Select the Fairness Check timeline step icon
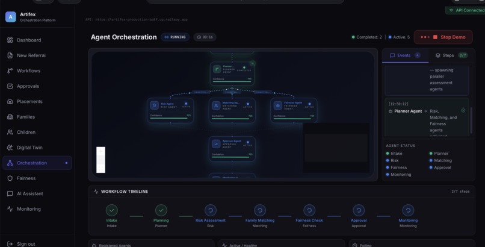Screen dimensions: 485x247 point(309,210)
